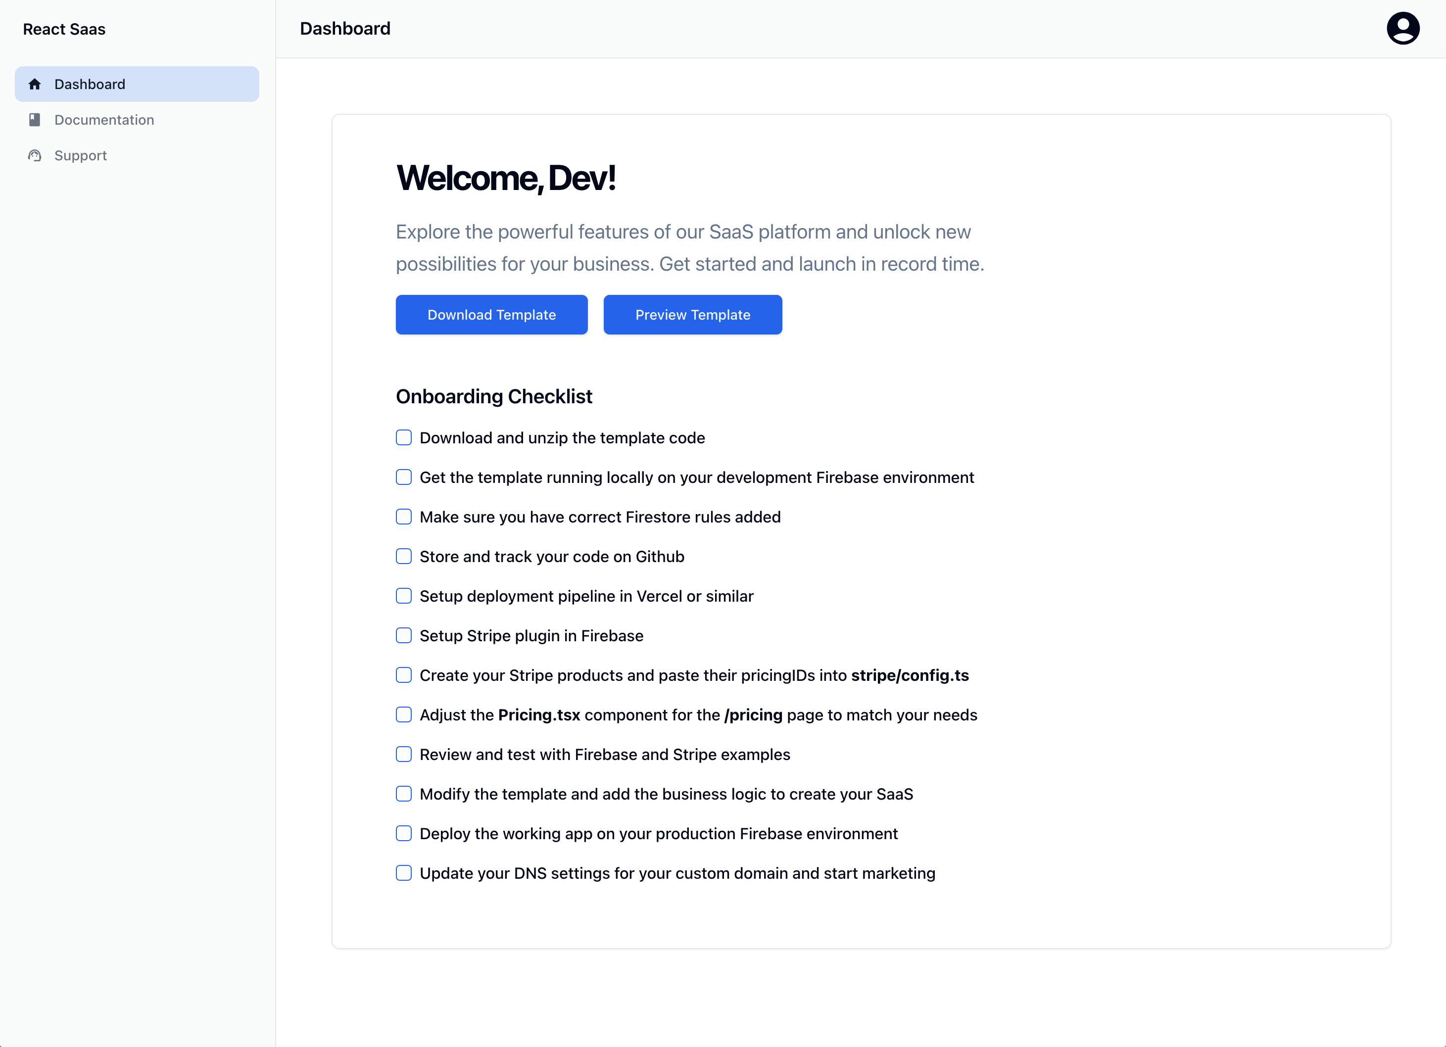Screen dimensions: 1446x1047
Task: Click the book icon beside Documentation
Action: point(35,120)
